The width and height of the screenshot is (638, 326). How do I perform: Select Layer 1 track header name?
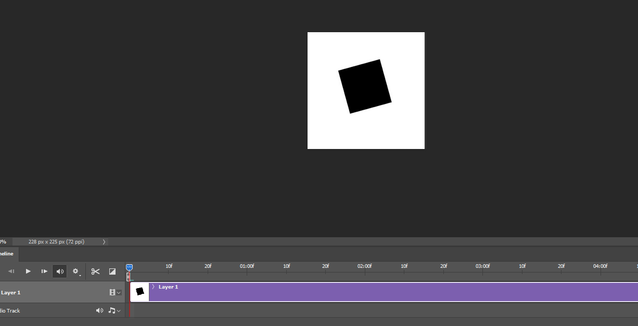(x=10, y=293)
